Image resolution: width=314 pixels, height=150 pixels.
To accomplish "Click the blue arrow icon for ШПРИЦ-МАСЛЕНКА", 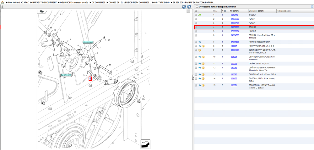I will tap(200, 57).
